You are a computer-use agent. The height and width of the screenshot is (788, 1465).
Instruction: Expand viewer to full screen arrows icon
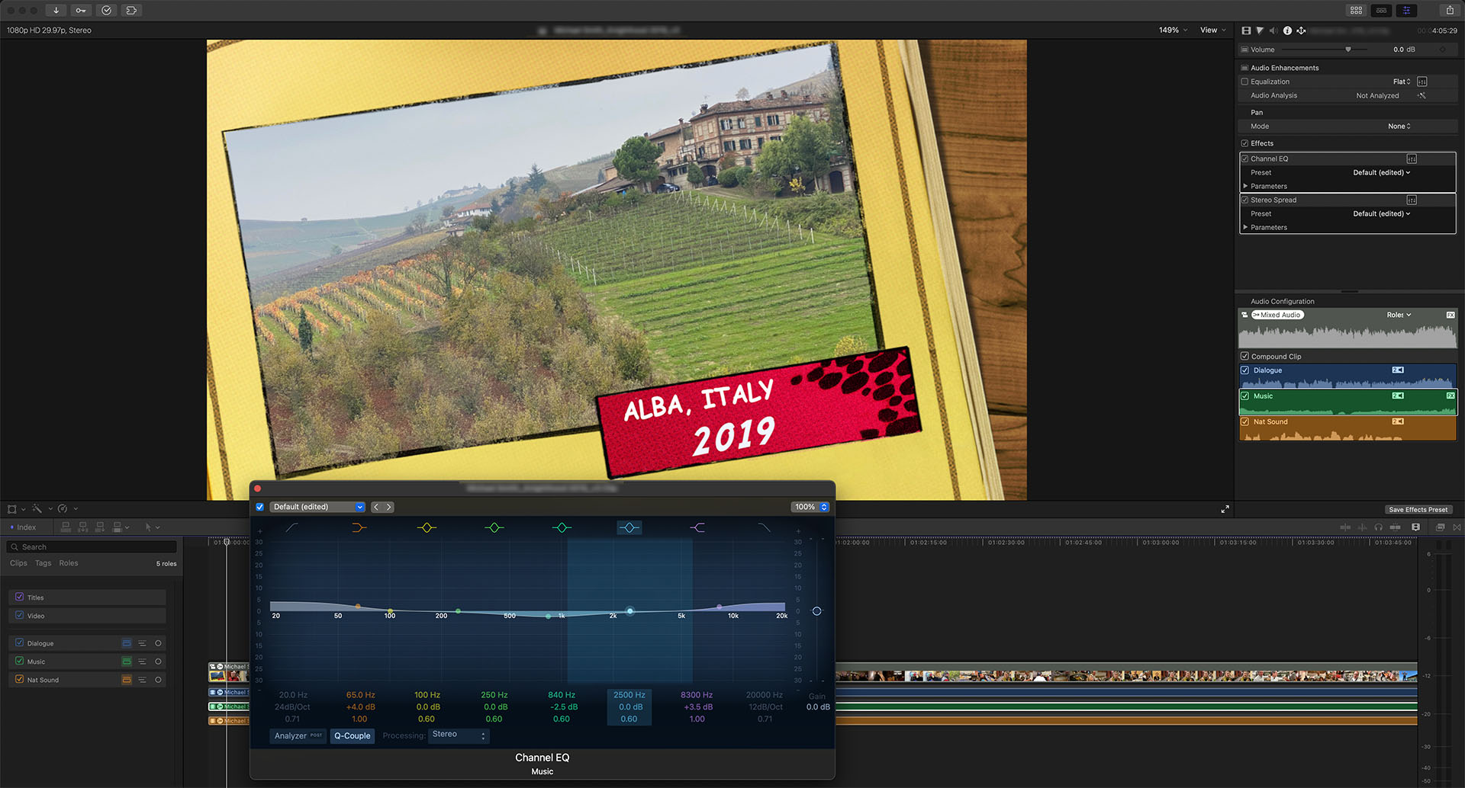coord(1225,509)
